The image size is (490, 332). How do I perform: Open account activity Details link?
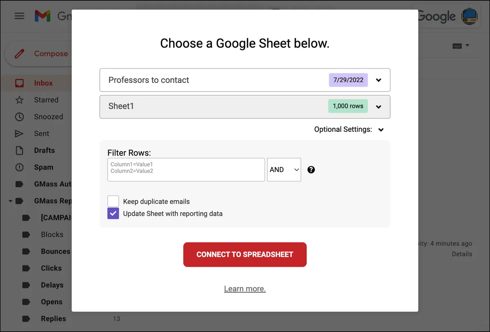pyautogui.click(x=462, y=254)
